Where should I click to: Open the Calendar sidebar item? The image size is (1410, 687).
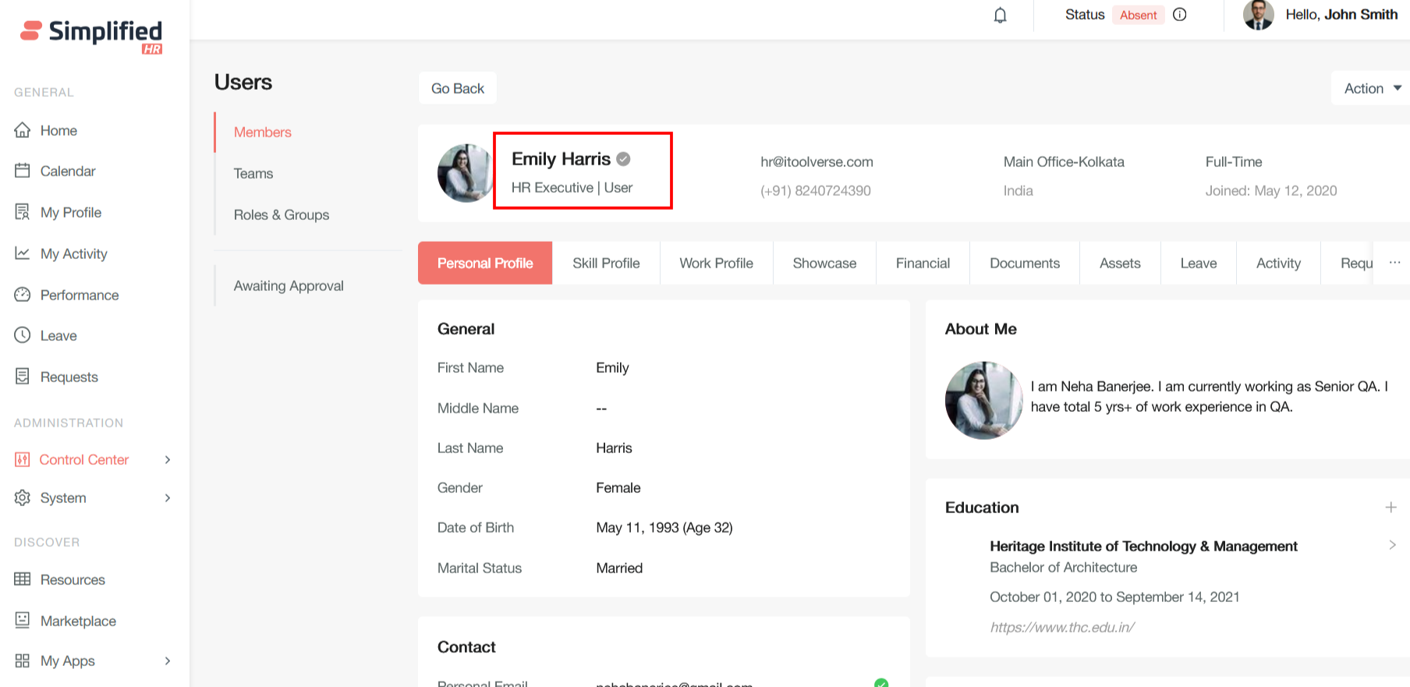coord(67,171)
